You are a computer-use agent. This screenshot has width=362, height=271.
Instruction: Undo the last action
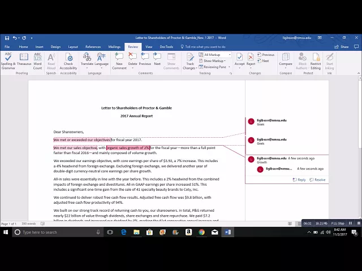coord(15,38)
